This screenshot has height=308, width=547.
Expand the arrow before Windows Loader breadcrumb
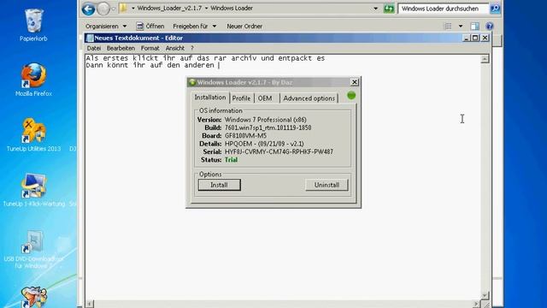[206, 8]
